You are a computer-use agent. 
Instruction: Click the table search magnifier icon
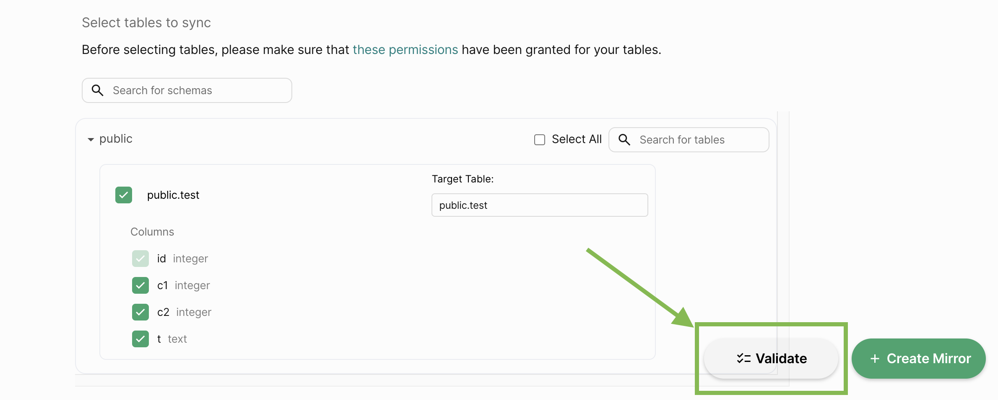pos(624,140)
